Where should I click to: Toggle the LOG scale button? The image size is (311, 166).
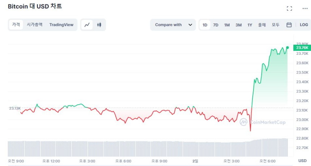click(304, 25)
